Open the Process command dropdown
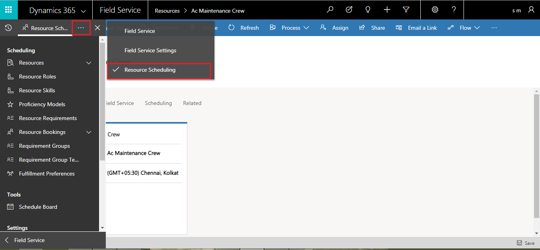The image size is (540, 250). (x=290, y=28)
